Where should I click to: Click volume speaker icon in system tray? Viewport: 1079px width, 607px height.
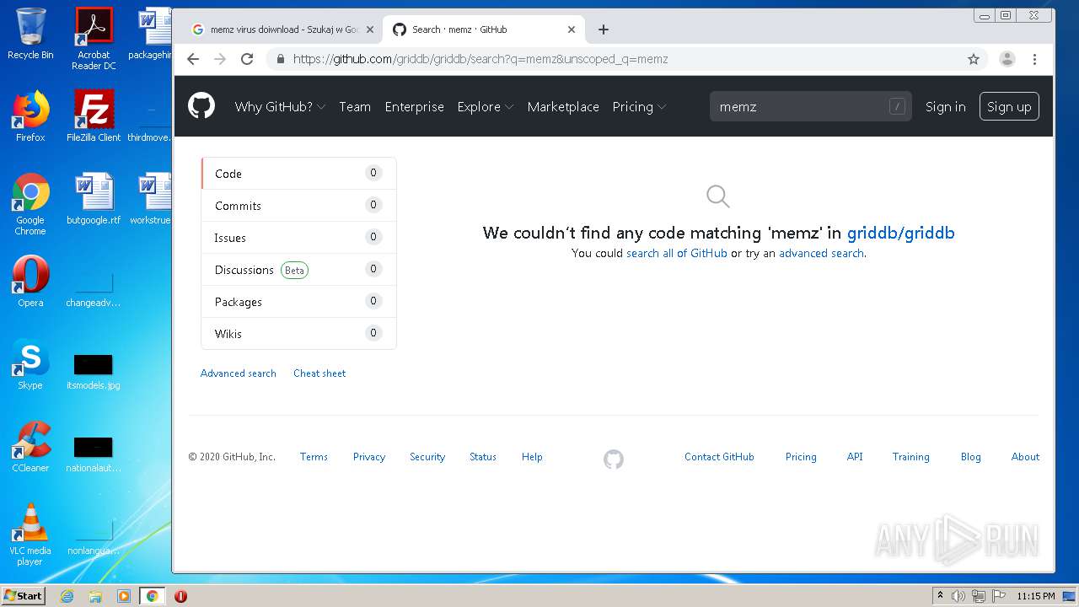958,596
